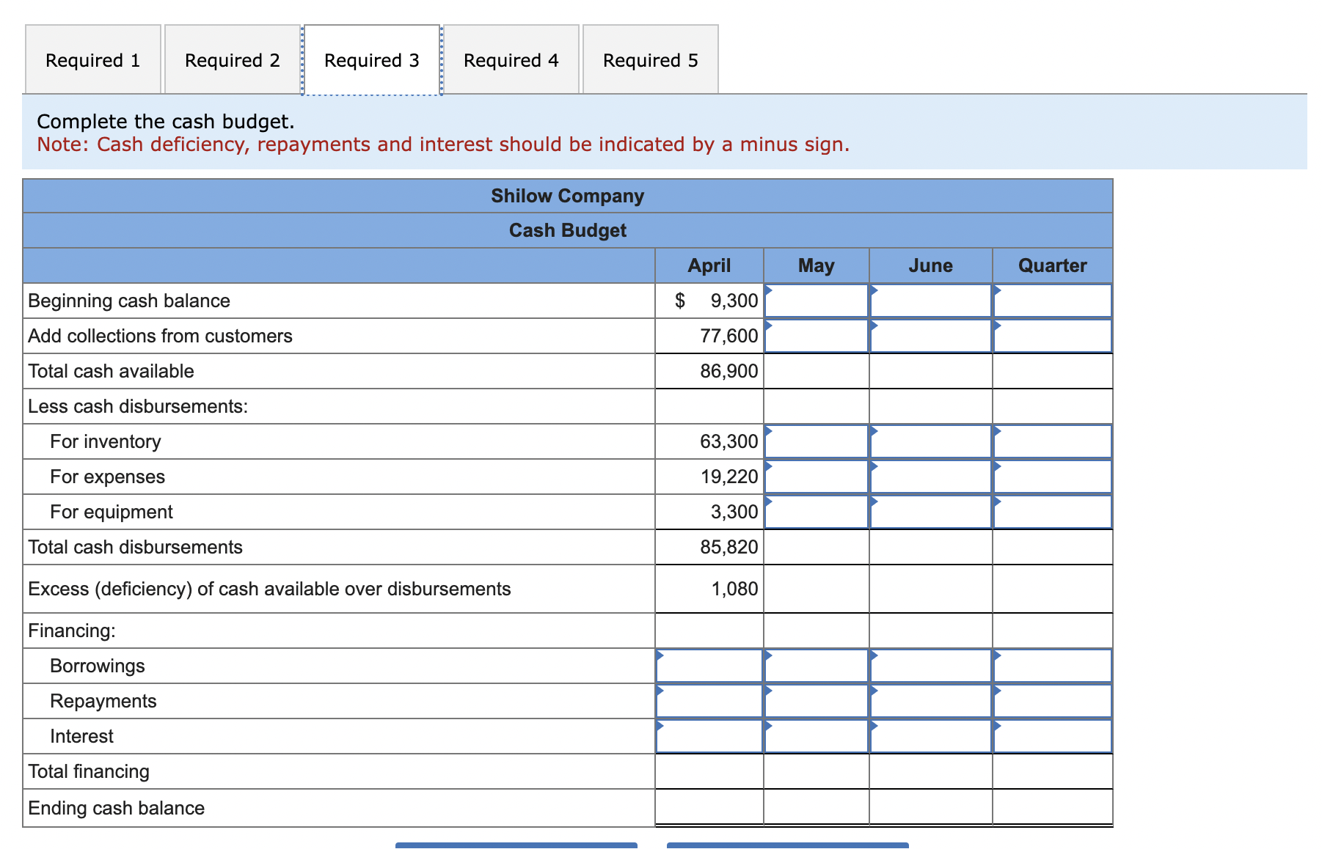Click Quarter collections from customers field
The image size is (1322, 849).
pyautogui.click(x=1053, y=336)
